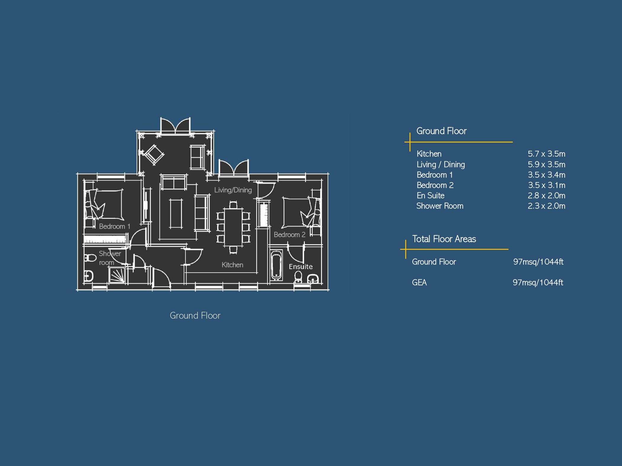Select the 'Kitchen' row label in the dimensions list
Image resolution: width=622 pixels, height=466 pixels.
click(x=429, y=154)
